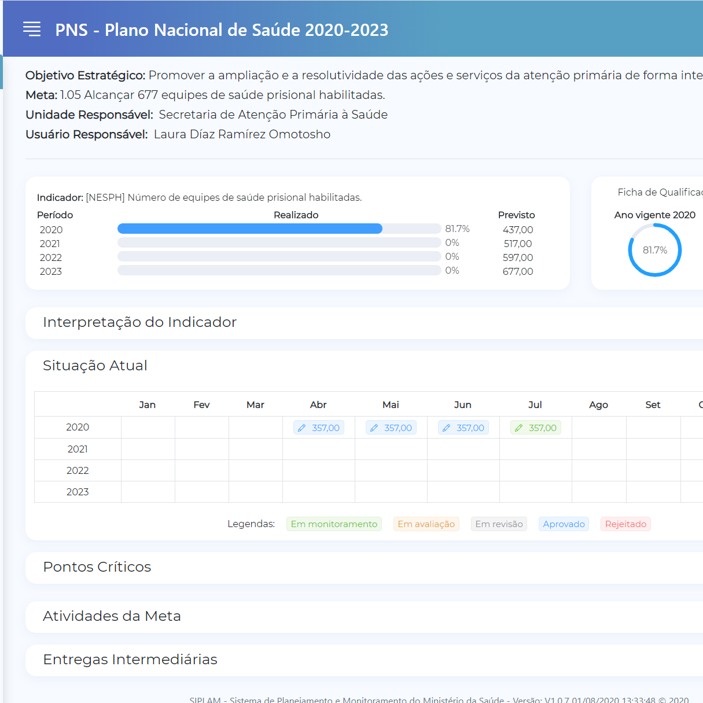The image size is (703, 703).
Task: Expand the Atividades da Meta panel
Action: pyautogui.click(x=112, y=616)
